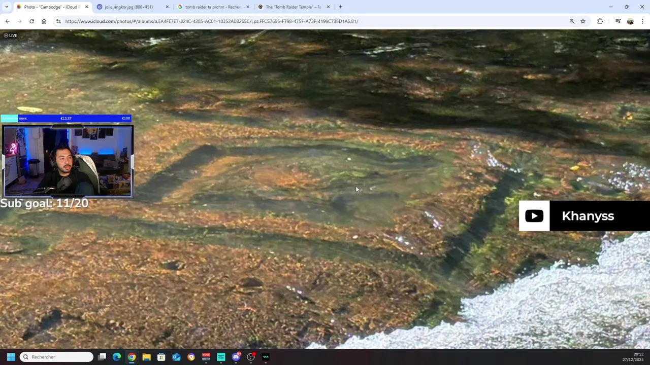Close the Photo Cambodge iCloud tab
Screen dimensions: 650x365
86,7
